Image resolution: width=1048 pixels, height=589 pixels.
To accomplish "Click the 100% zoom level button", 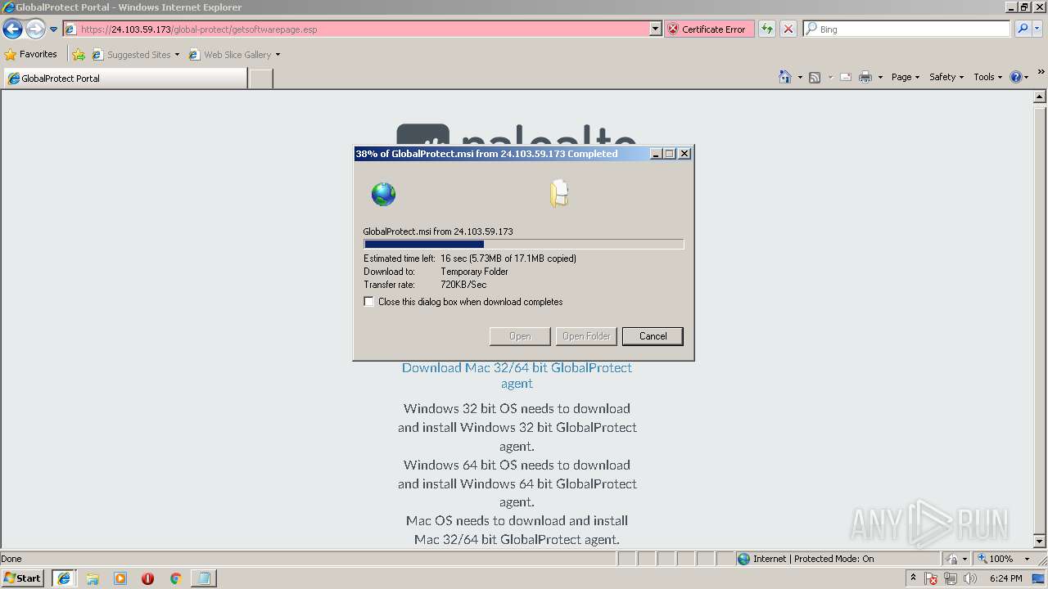I will click(995, 559).
